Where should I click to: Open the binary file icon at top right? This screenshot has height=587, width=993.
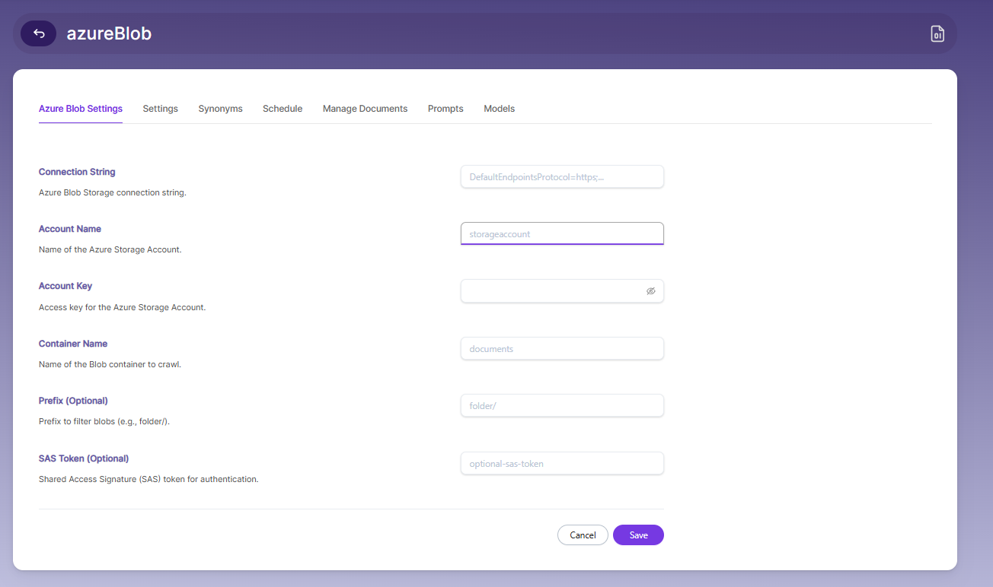point(937,33)
